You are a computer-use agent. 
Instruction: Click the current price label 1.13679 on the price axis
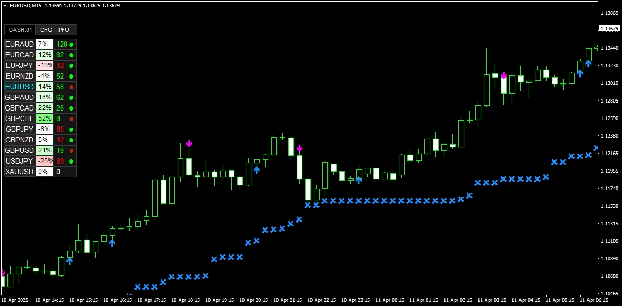click(609, 29)
